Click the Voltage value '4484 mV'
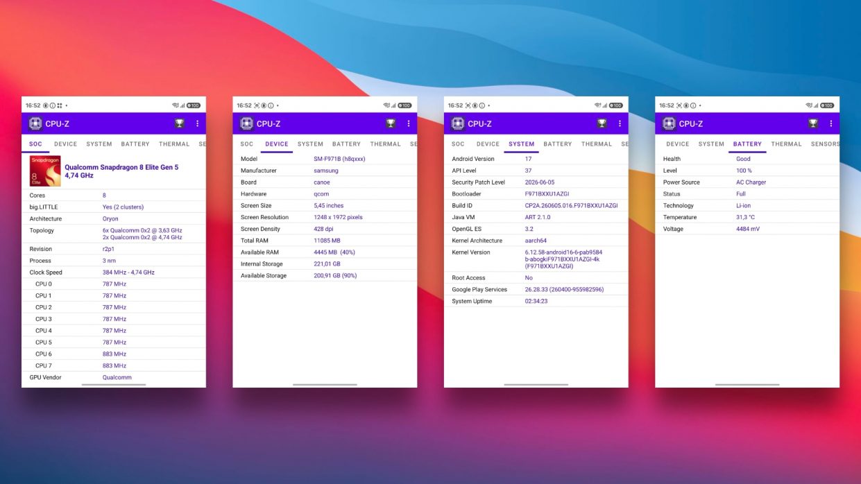This screenshot has height=484, width=861. 748,229
